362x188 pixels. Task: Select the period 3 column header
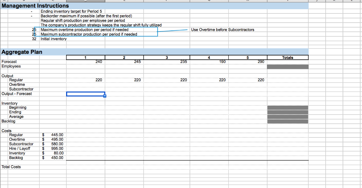167,58
